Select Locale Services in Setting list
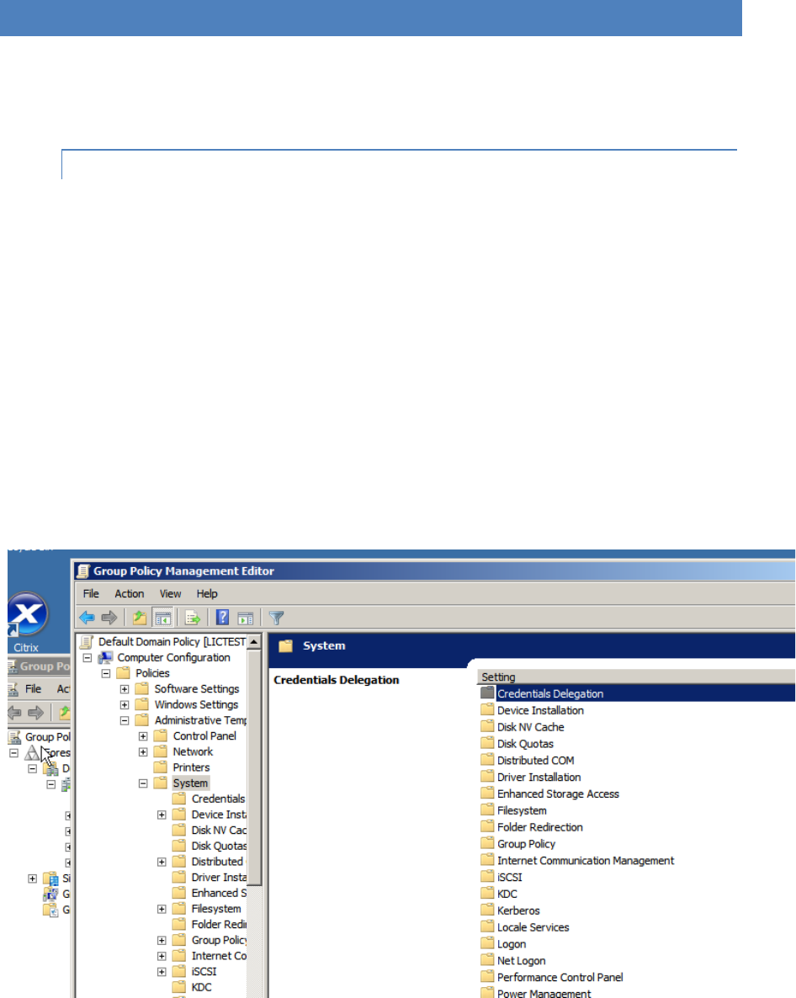Image resolution: width=796 pixels, height=998 pixels. 533,927
